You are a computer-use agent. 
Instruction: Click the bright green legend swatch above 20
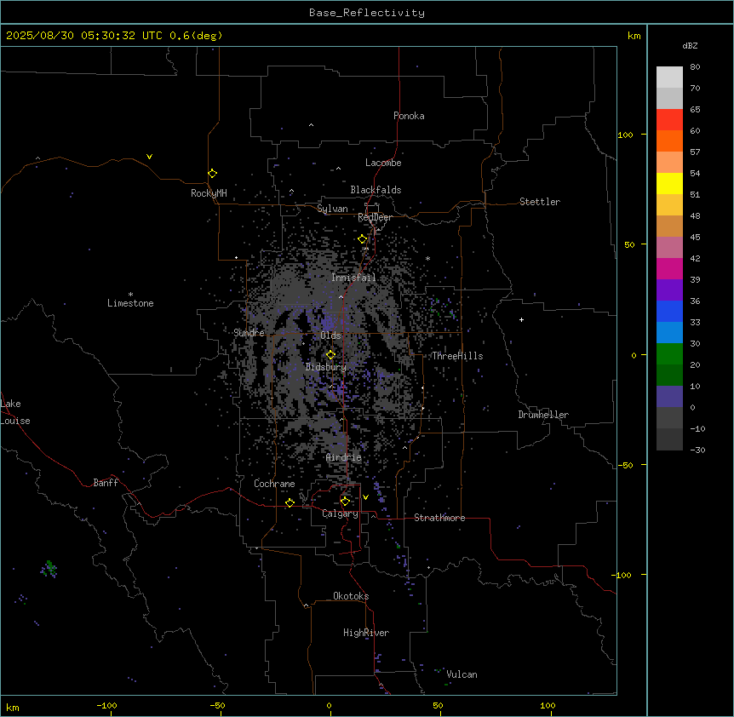point(669,354)
